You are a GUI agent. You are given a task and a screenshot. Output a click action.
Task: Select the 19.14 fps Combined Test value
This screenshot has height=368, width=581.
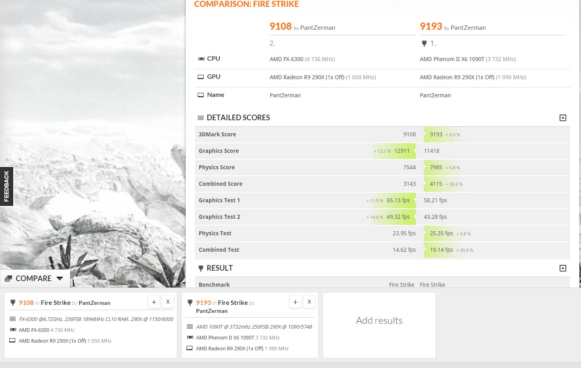pos(441,250)
